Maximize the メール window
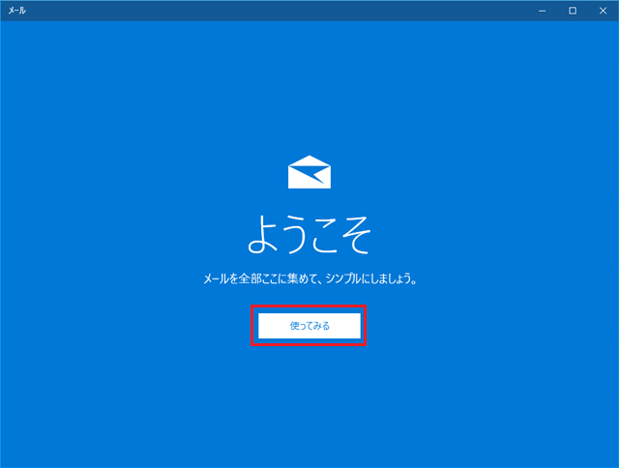 tap(573, 11)
